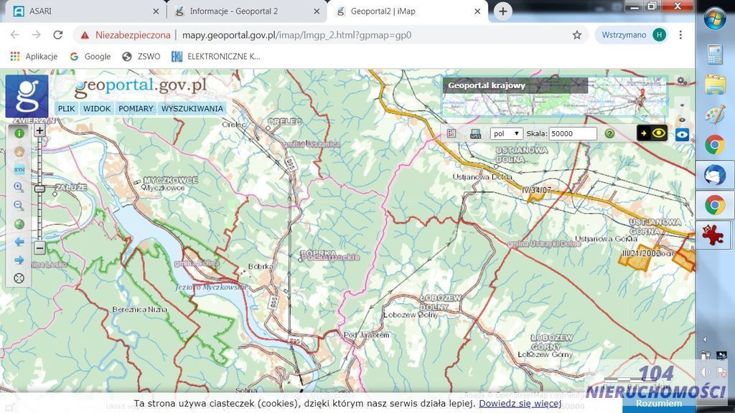Viewport: 735px width, 413px height.
Task: Click the green info identify tool
Action: coord(19,133)
